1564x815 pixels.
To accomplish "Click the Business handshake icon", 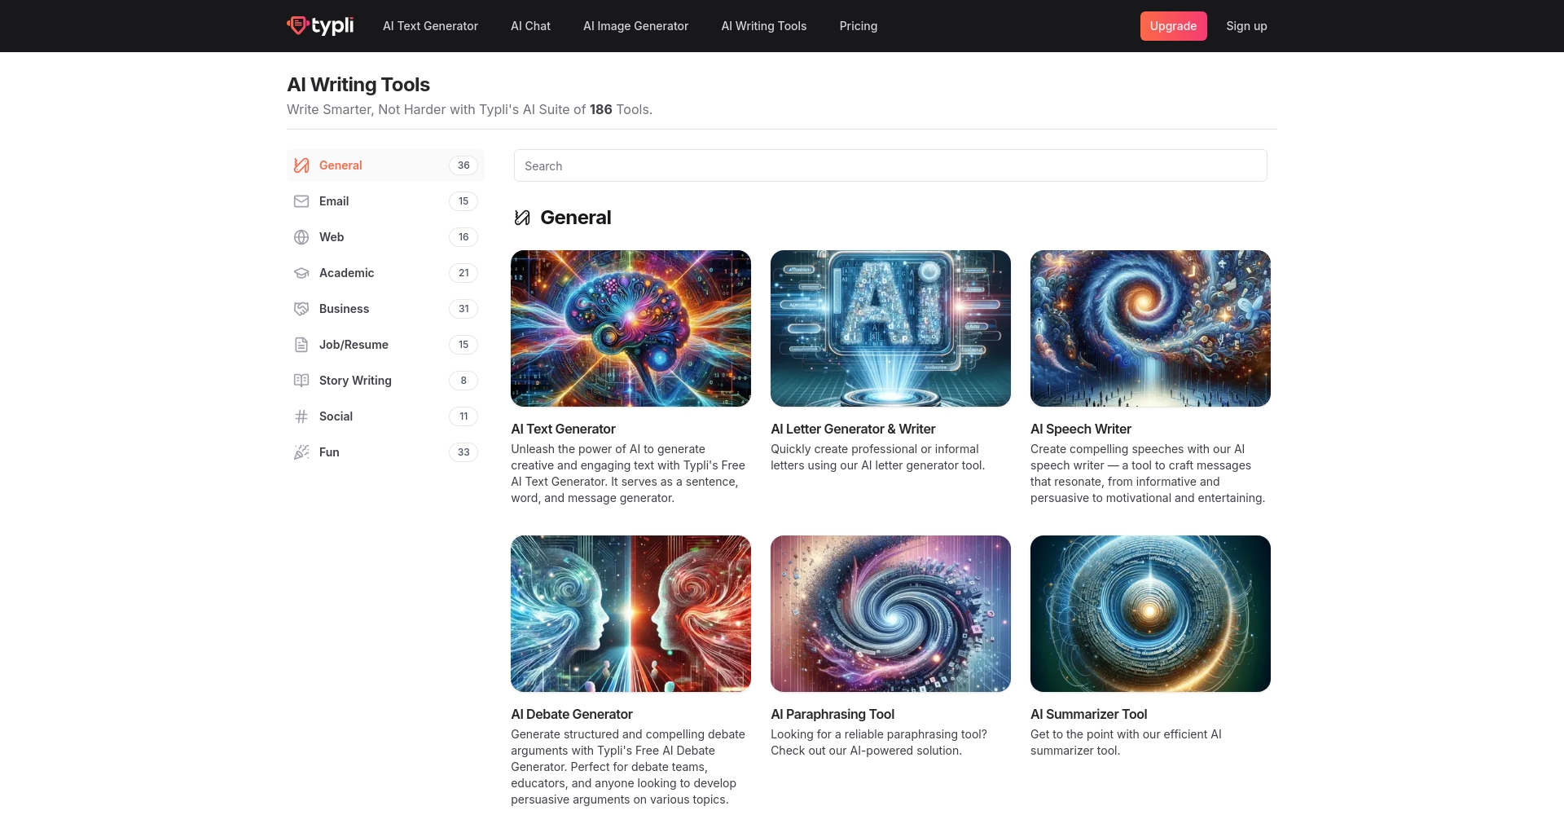I will [x=301, y=309].
